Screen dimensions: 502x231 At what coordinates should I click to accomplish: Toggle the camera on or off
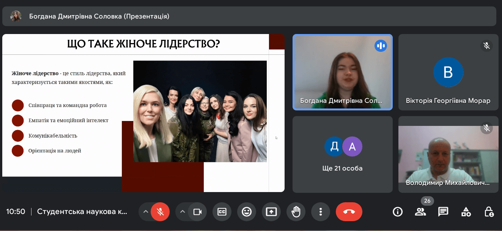click(197, 212)
